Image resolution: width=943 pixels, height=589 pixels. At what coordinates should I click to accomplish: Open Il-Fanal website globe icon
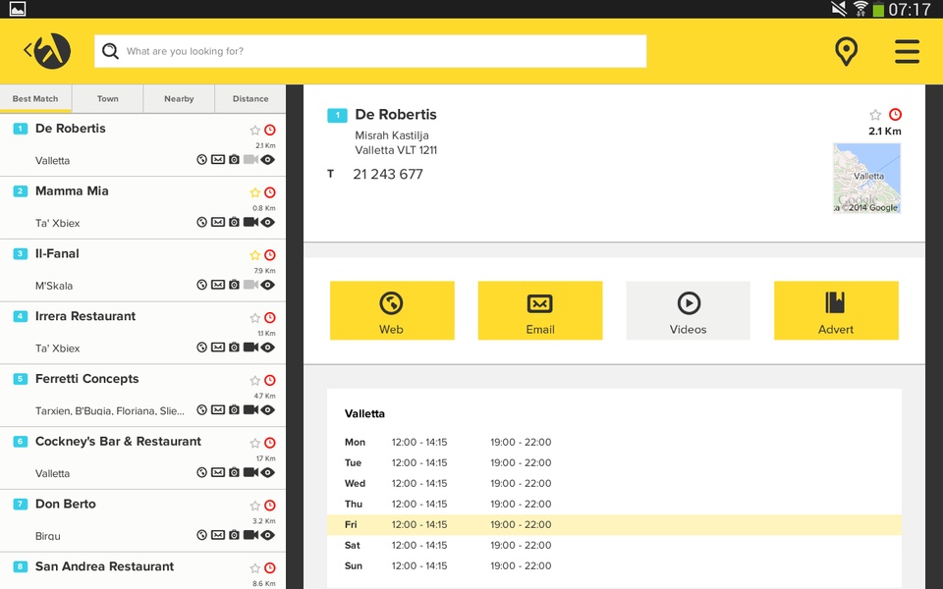click(202, 285)
